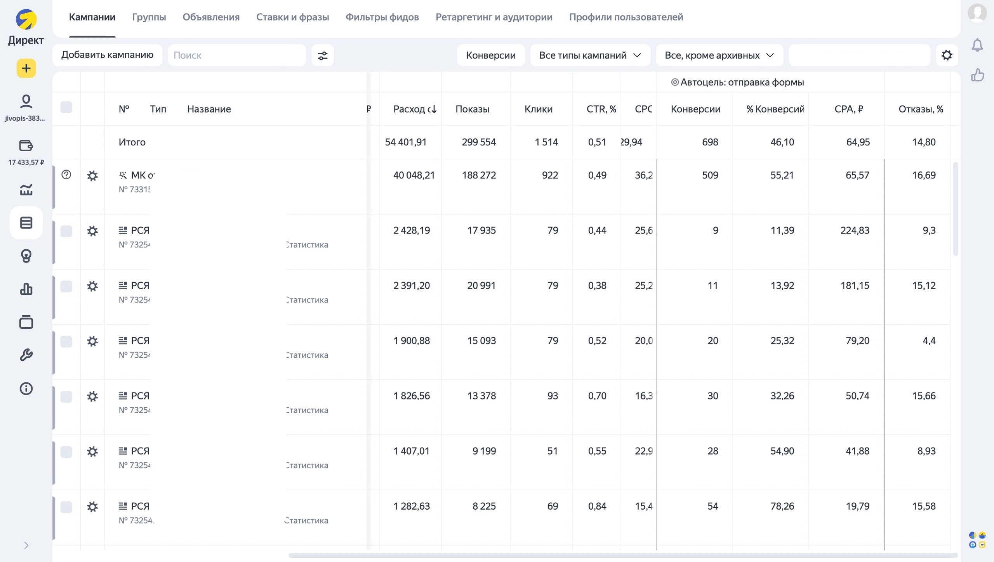The width and height of the screenshot is (994, 562).
Task: Switch to the Ставки и фразы tab
Action: pos(293,17)
